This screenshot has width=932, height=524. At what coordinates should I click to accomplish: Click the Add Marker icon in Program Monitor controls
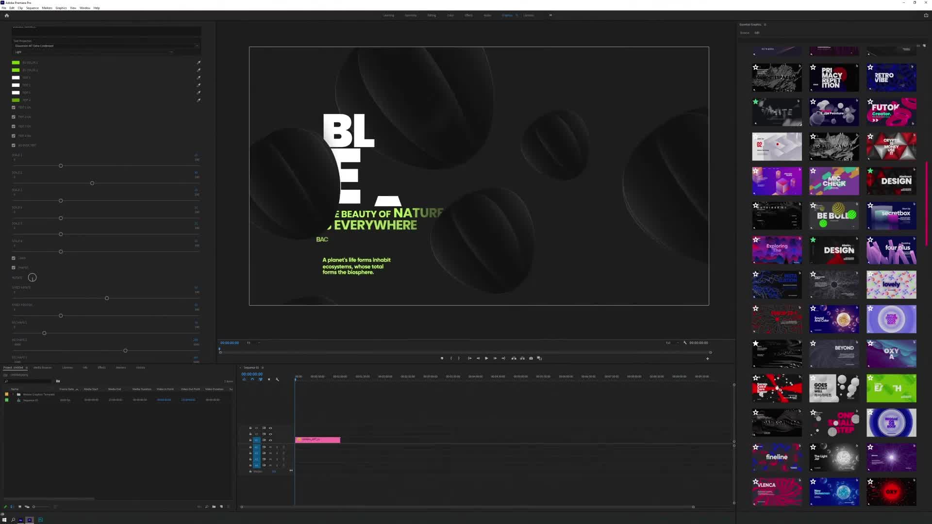coord(442,358)
